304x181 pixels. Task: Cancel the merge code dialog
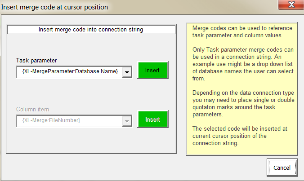(x=282, y=168)
